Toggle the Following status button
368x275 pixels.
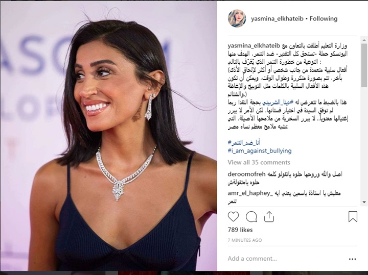pyautogui.click(x=324, y=19)
